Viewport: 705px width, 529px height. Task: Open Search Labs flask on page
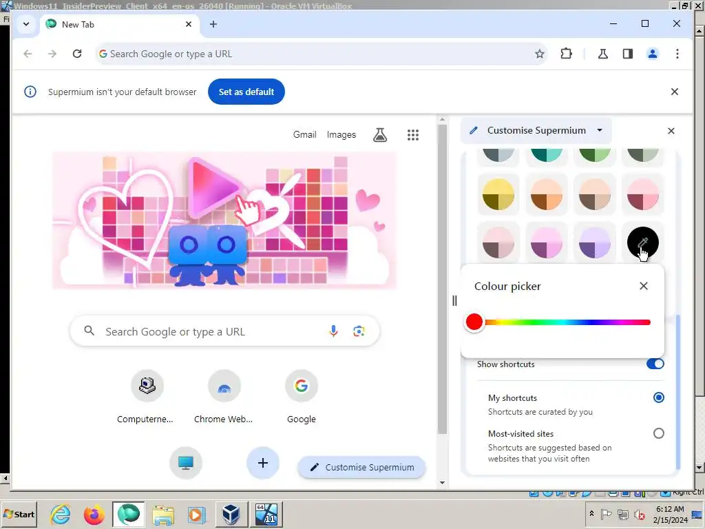[x=380, y=134]
